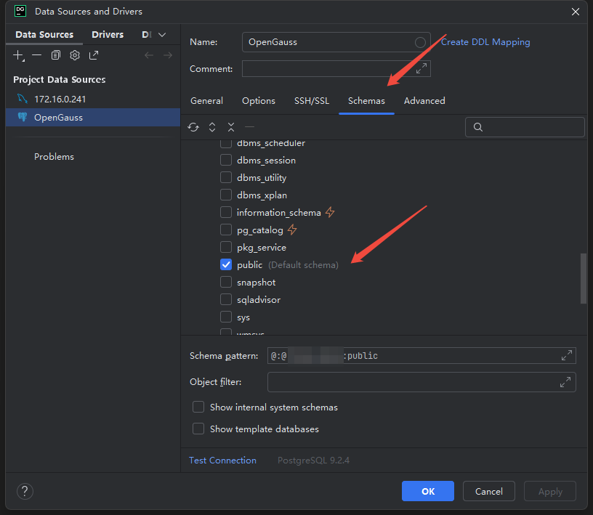Click the PostgreSQL elephant icon of OpenGauss
Viewport: 593px width, 515px height.
pyautogui.click(x=23, y=117)
